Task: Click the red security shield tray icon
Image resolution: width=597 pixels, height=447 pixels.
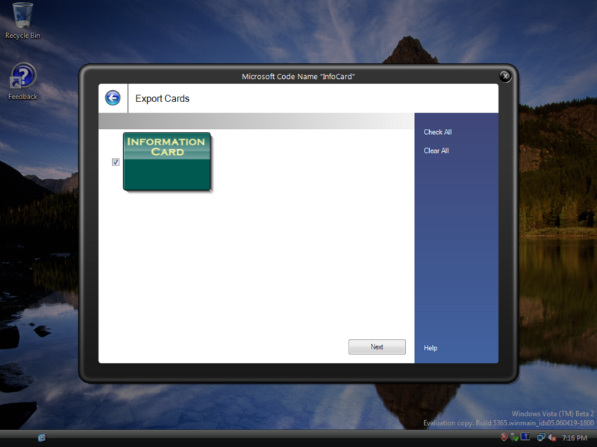Action: 504,437
